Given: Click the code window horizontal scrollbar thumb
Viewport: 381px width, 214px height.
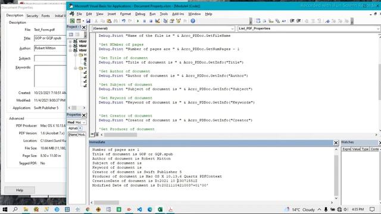Looking at the screenshot, I should (x=120, y=135).
